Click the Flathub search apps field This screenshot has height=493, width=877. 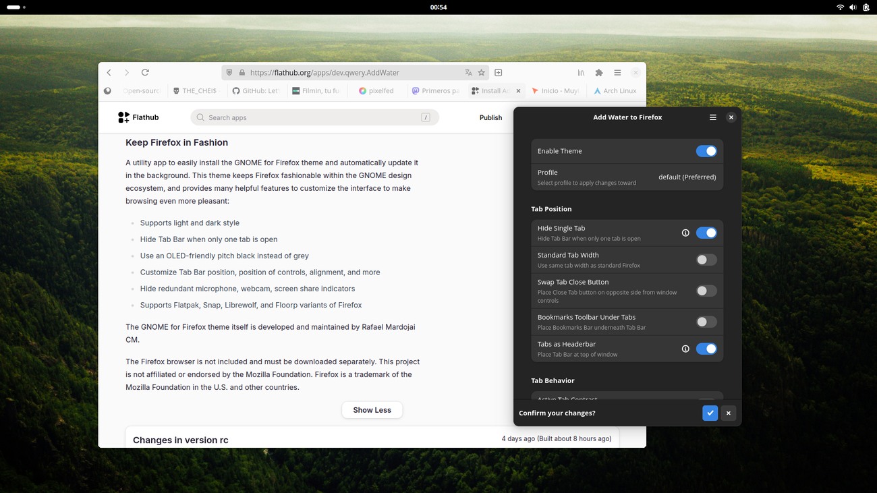(x=314, y=117)
